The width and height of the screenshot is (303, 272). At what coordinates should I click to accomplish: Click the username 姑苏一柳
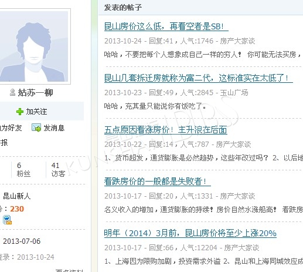35,92
